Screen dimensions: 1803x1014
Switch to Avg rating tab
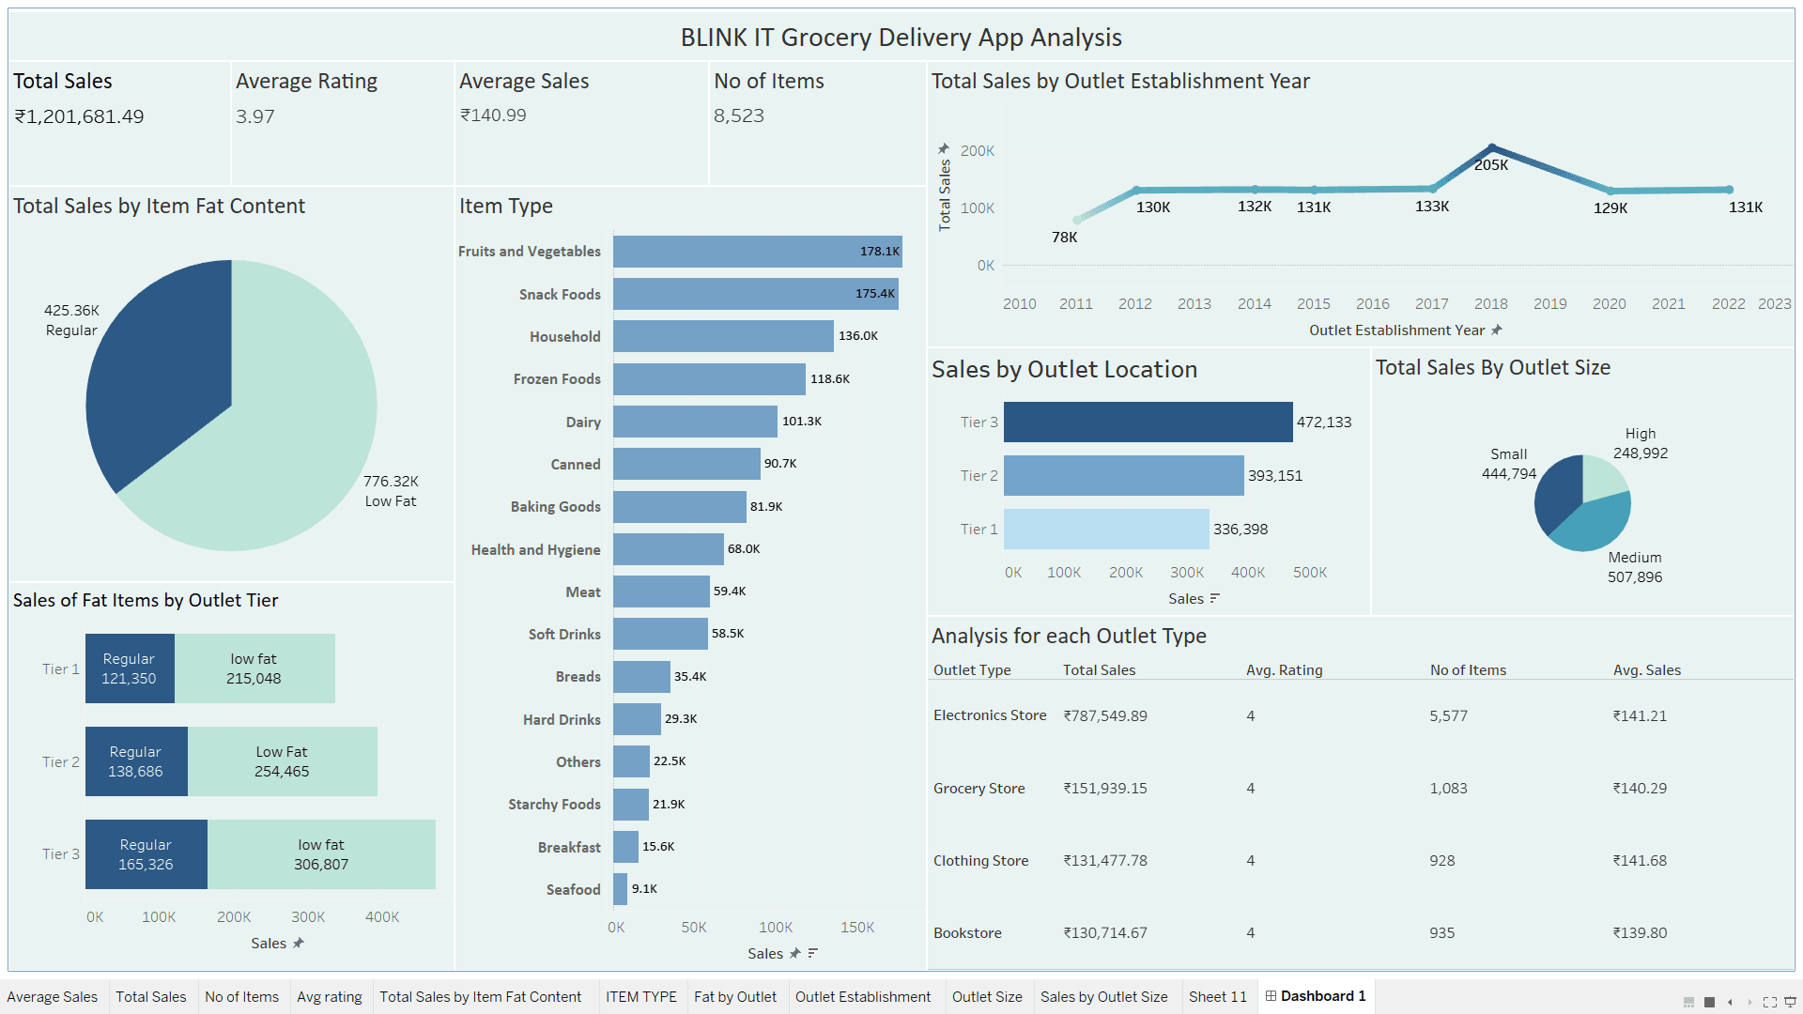point(330,996)
